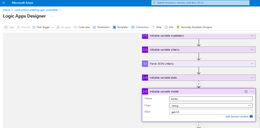Click the Discard toolbar button
This screenshot has width=260, height=128.
[x=23, y=27]
